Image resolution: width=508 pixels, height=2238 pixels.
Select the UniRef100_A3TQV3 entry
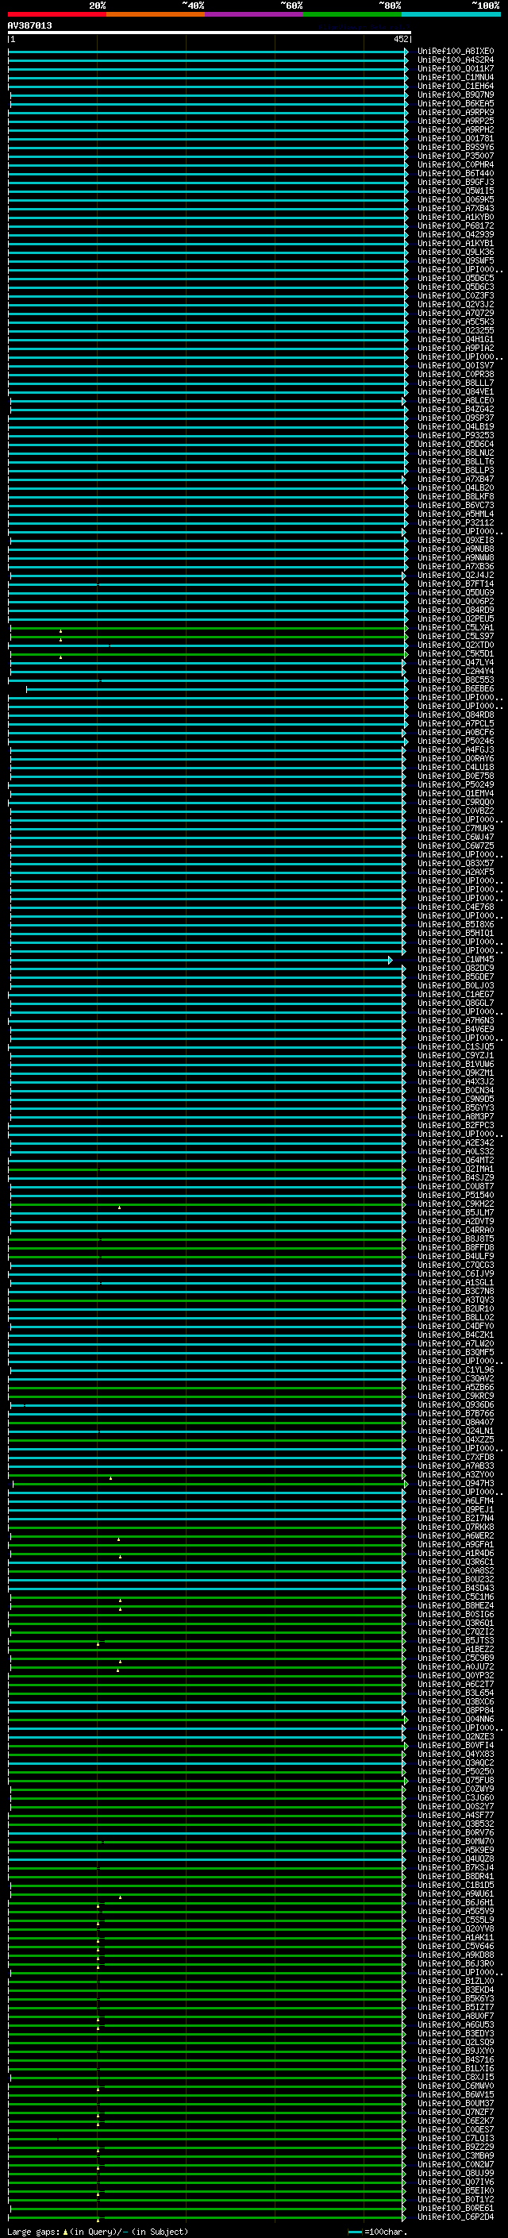point(456,1300)
